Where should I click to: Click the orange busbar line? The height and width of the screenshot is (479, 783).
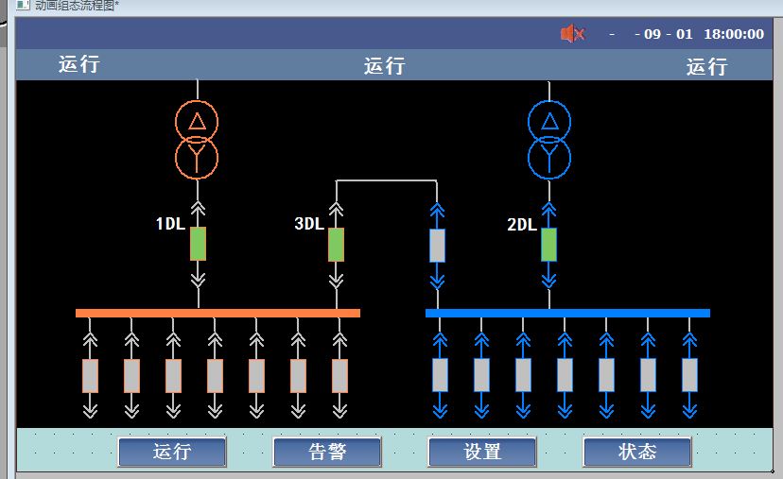click(x=217, y=313)
